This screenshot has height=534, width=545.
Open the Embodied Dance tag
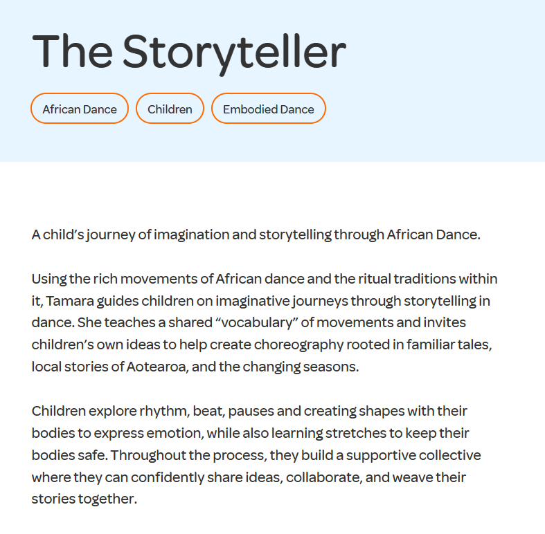coord(268,109)
